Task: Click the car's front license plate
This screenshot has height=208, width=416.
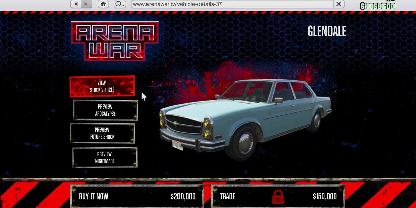Action: (177, 145)
